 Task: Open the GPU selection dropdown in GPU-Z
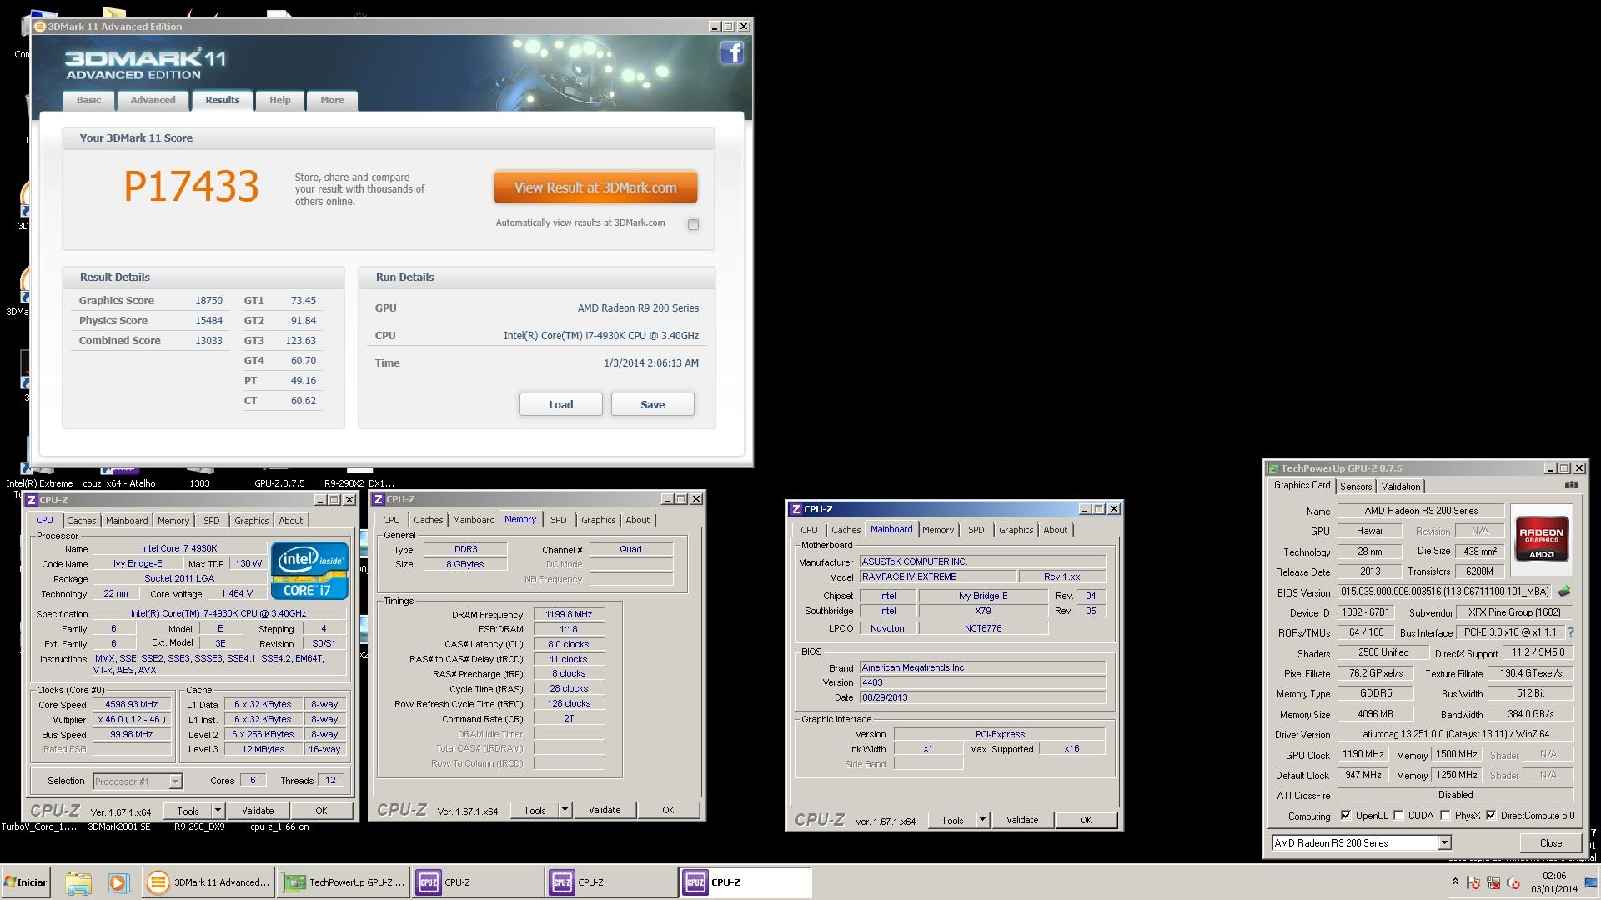pos(1444,843)
